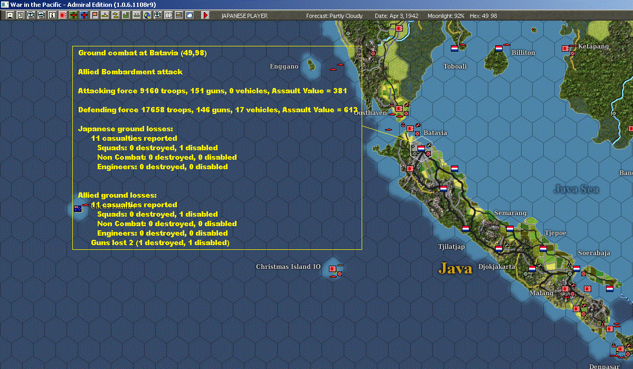633x369 pixels.
Task: Click the Enggano island hex
Action: [x=311, y=64]
